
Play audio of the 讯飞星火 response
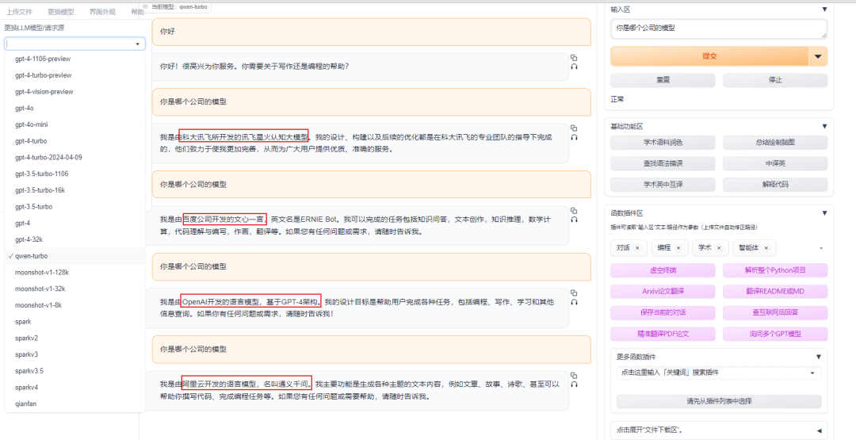pos(574,138)
